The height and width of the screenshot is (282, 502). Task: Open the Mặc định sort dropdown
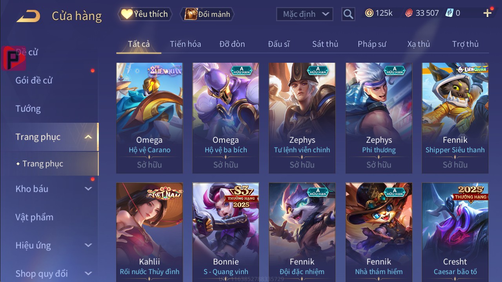point(305,14)
